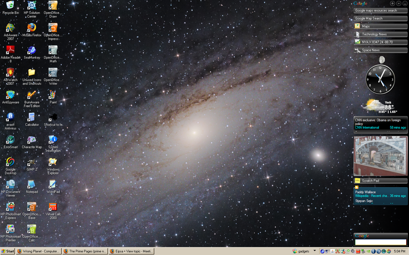Select the Google Desktop icon
The image size is (409, 255).
[x=10, y=166]
